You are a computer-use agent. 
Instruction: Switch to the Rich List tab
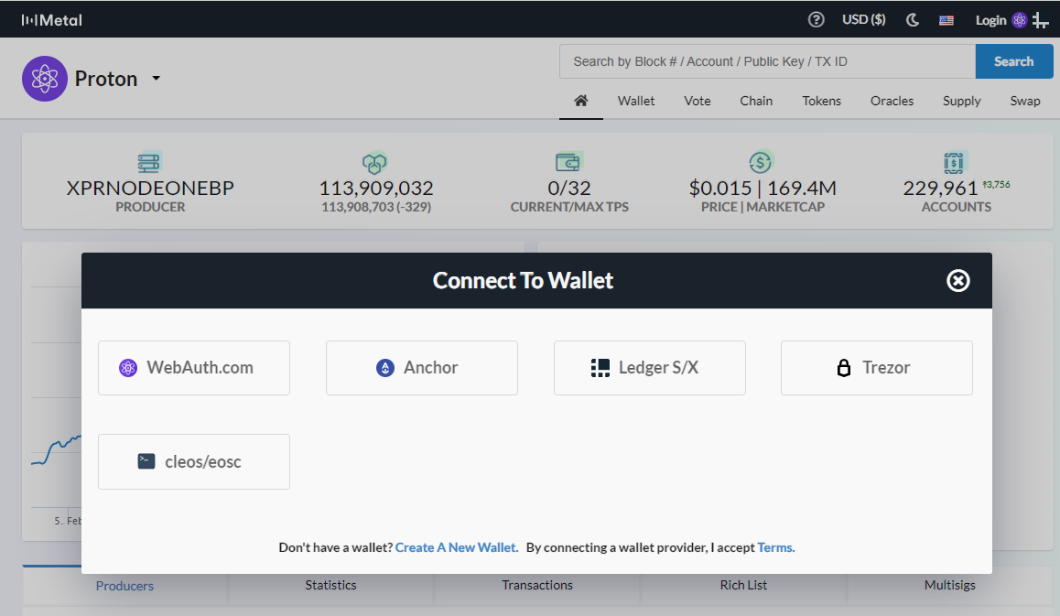coord(743,585)
